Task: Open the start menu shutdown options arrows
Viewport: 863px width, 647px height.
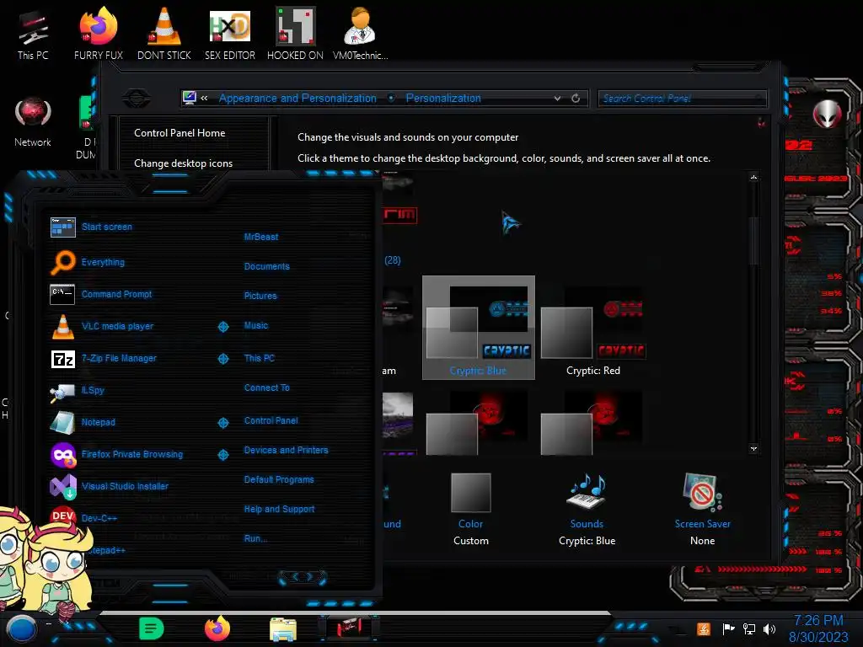Action: click(303, 576)
